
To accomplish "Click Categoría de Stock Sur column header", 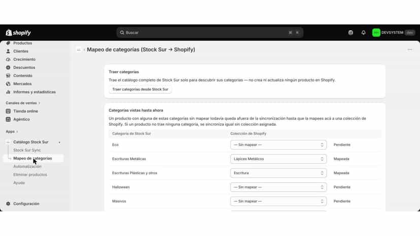I will tap(131, 134).
